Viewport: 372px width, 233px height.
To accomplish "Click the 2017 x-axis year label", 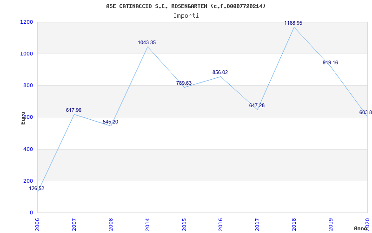I will tap(258, 224).
